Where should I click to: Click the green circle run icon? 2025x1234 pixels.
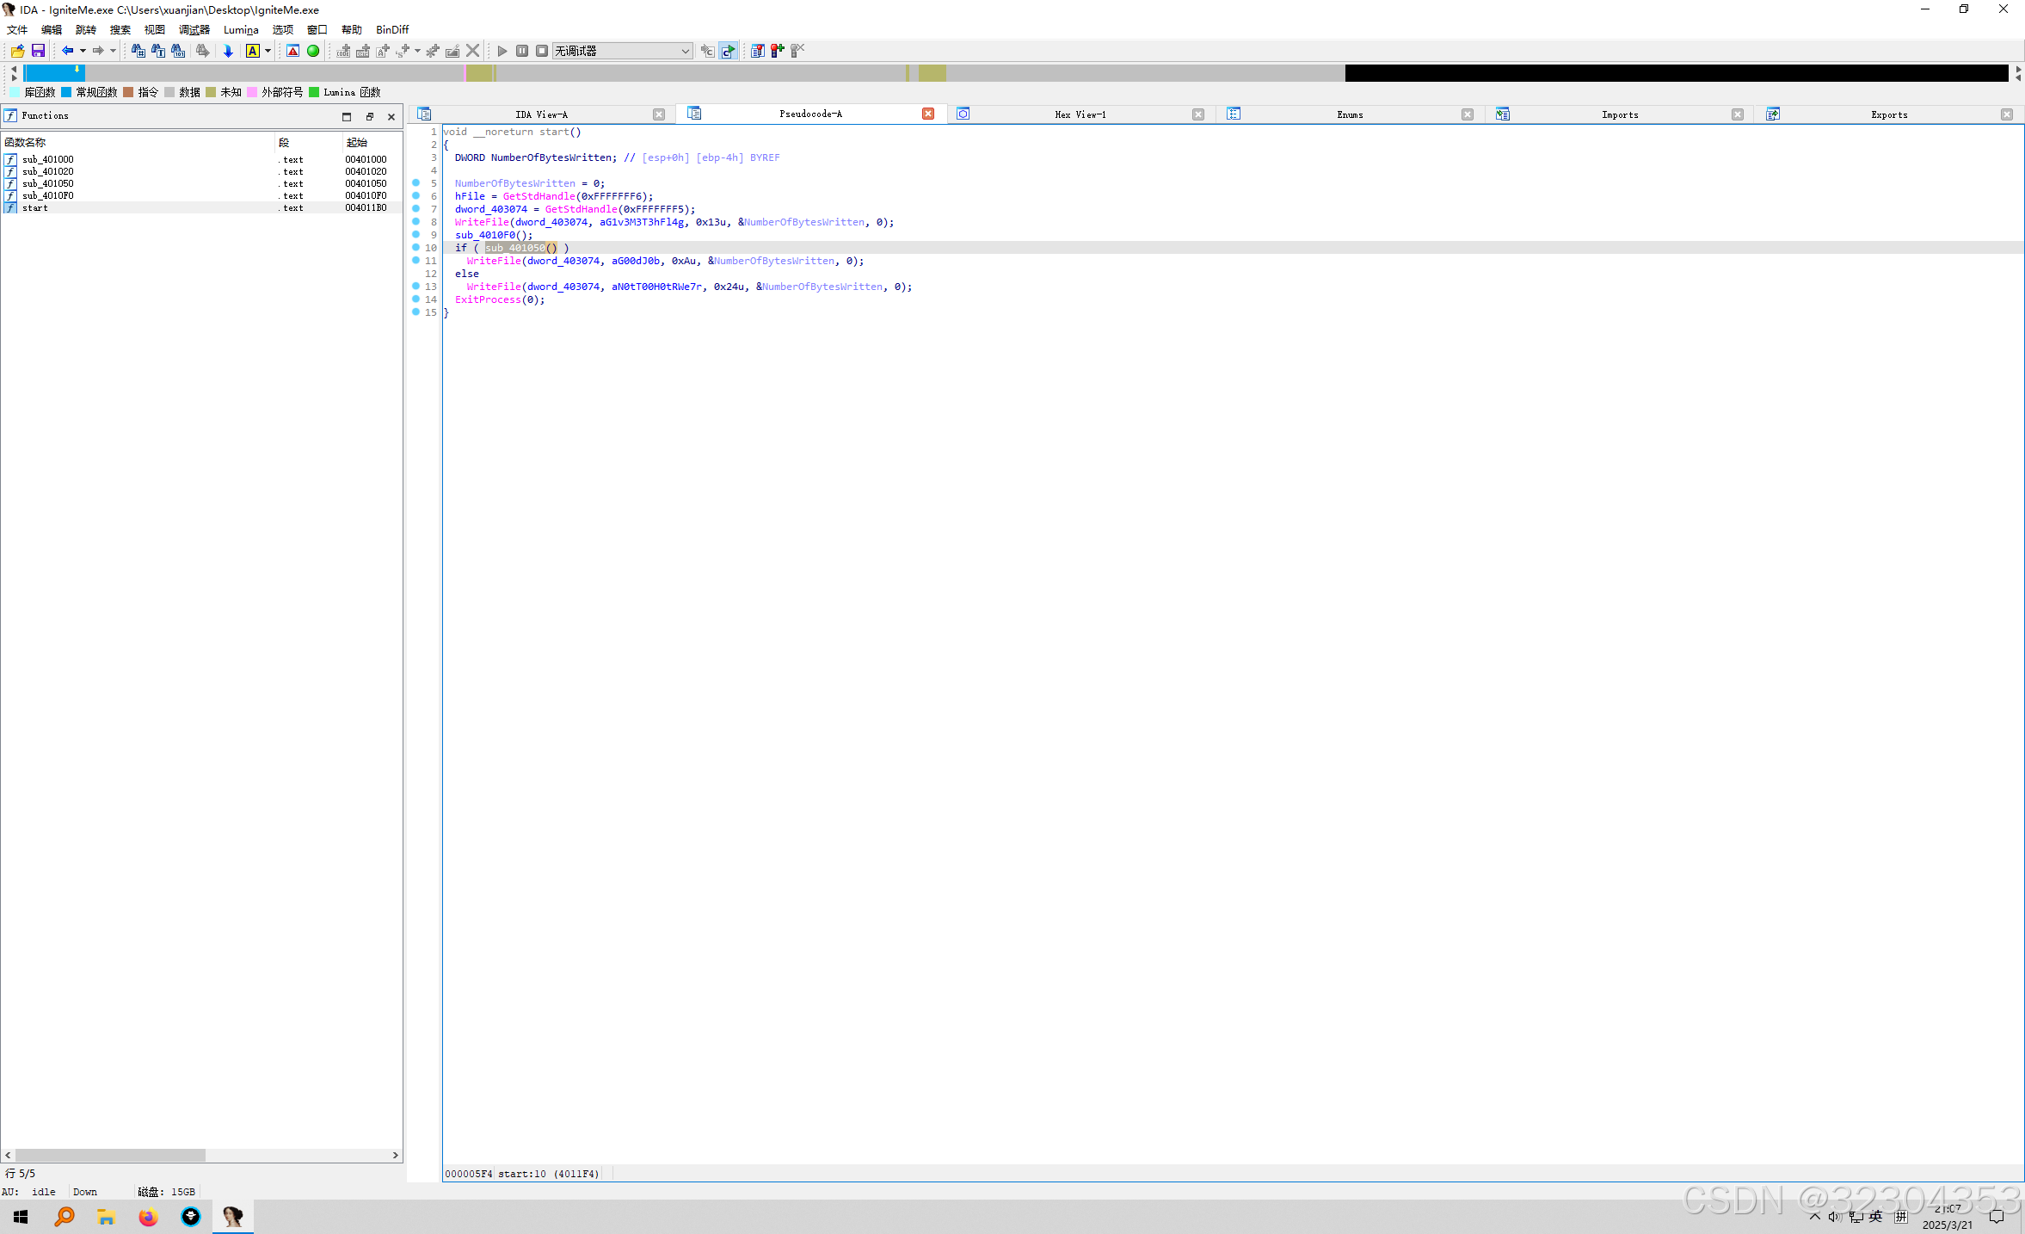[x=313, y=51]
